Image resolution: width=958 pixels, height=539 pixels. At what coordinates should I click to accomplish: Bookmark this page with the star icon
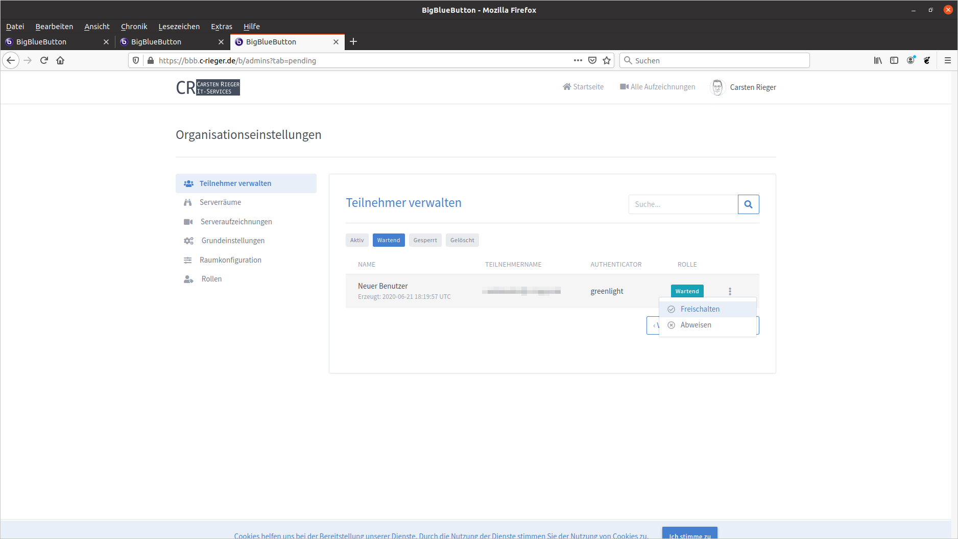click(x=607, y=60)
